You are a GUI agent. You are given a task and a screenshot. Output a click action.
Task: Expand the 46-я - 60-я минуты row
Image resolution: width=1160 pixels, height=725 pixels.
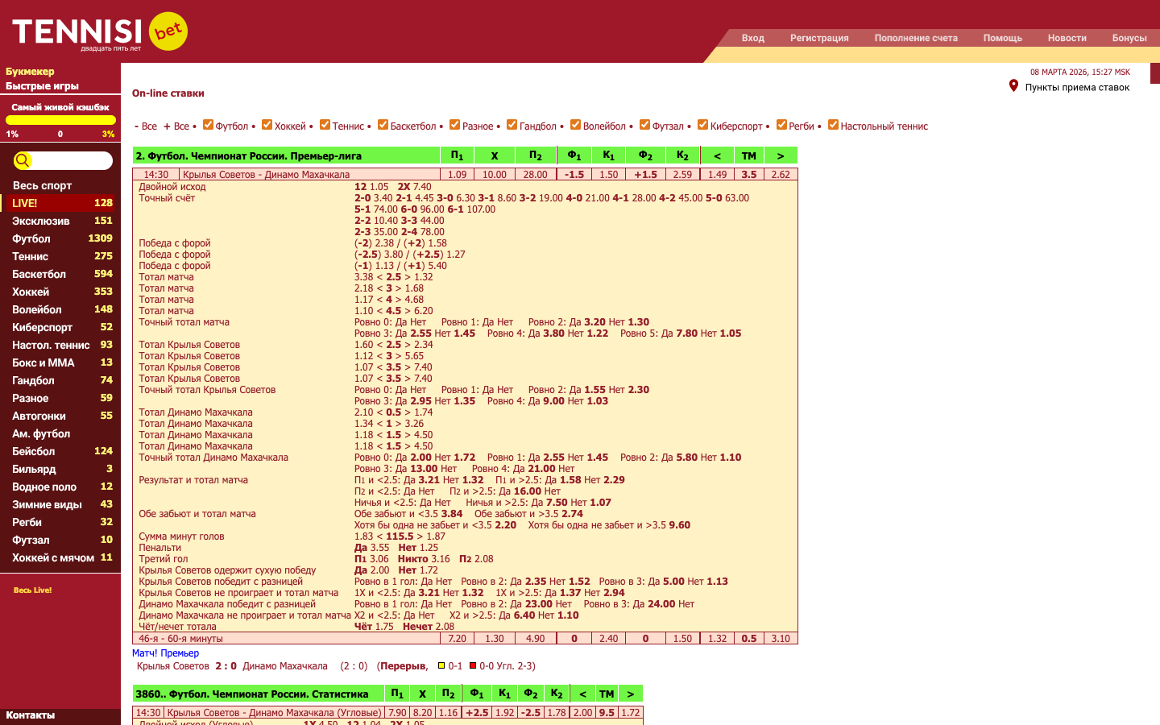point(180,639)
